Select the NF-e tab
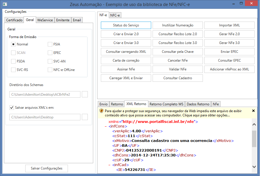Screen dimensions: 260x176 [x=103, y=15]
